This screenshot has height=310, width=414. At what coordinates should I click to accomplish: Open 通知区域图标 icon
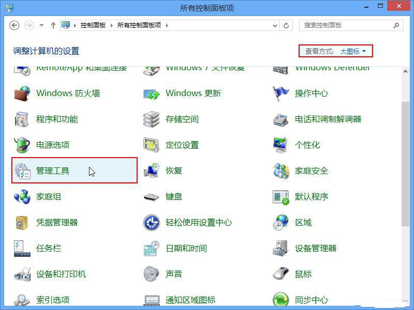[152, 301]
